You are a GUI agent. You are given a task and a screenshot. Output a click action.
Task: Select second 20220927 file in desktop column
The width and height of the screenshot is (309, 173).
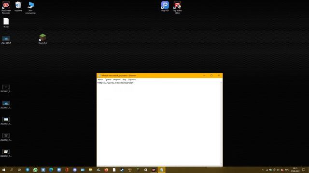(6, 105)
